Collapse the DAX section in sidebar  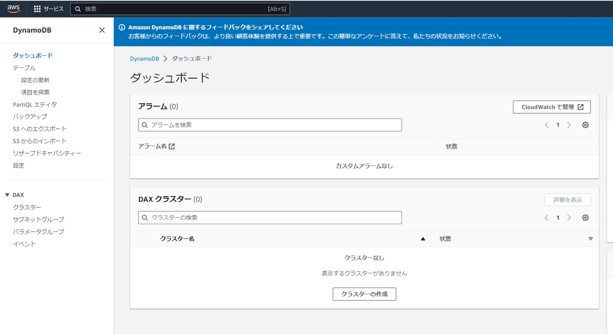[7, 195]
